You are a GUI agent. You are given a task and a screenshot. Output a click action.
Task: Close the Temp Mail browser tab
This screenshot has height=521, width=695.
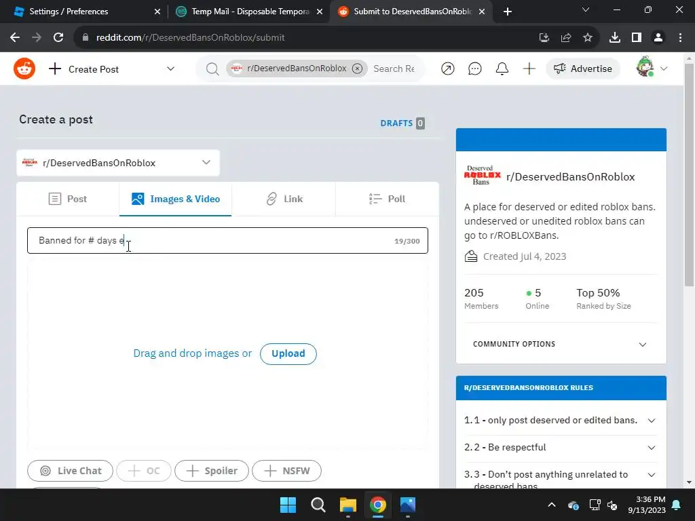pos(320,12)
